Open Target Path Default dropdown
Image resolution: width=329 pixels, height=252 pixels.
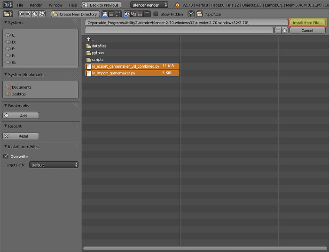[x=54, y=165]
